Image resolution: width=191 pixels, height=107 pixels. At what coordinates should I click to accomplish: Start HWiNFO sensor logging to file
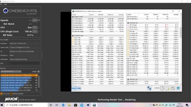tap(168, 88)
